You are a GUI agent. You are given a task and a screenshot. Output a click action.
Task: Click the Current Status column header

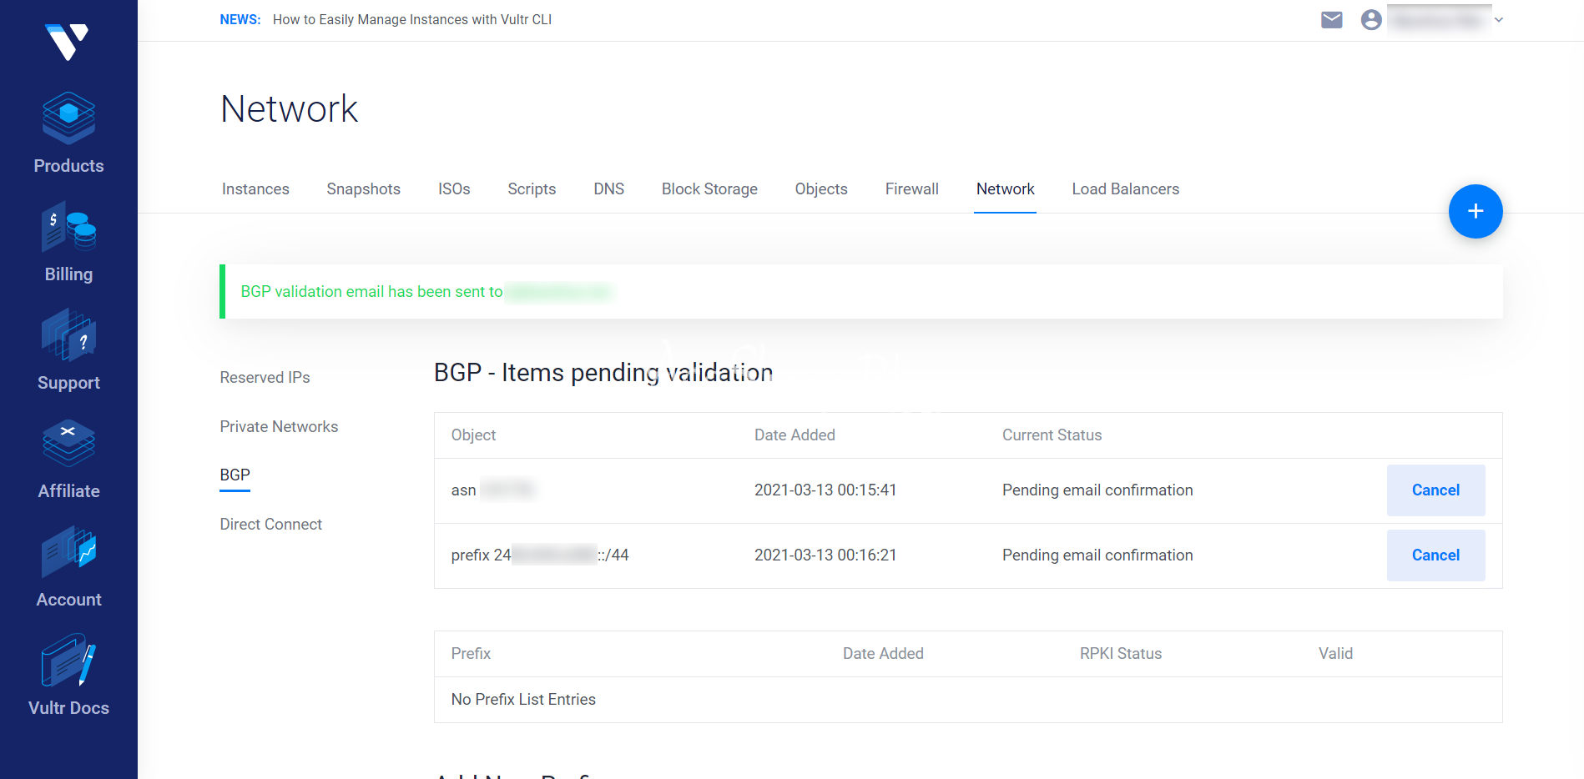click(x=1052, y=435)
